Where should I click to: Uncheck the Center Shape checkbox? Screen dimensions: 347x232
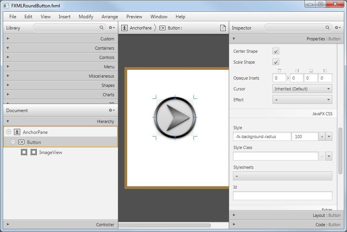pos(276,51)
